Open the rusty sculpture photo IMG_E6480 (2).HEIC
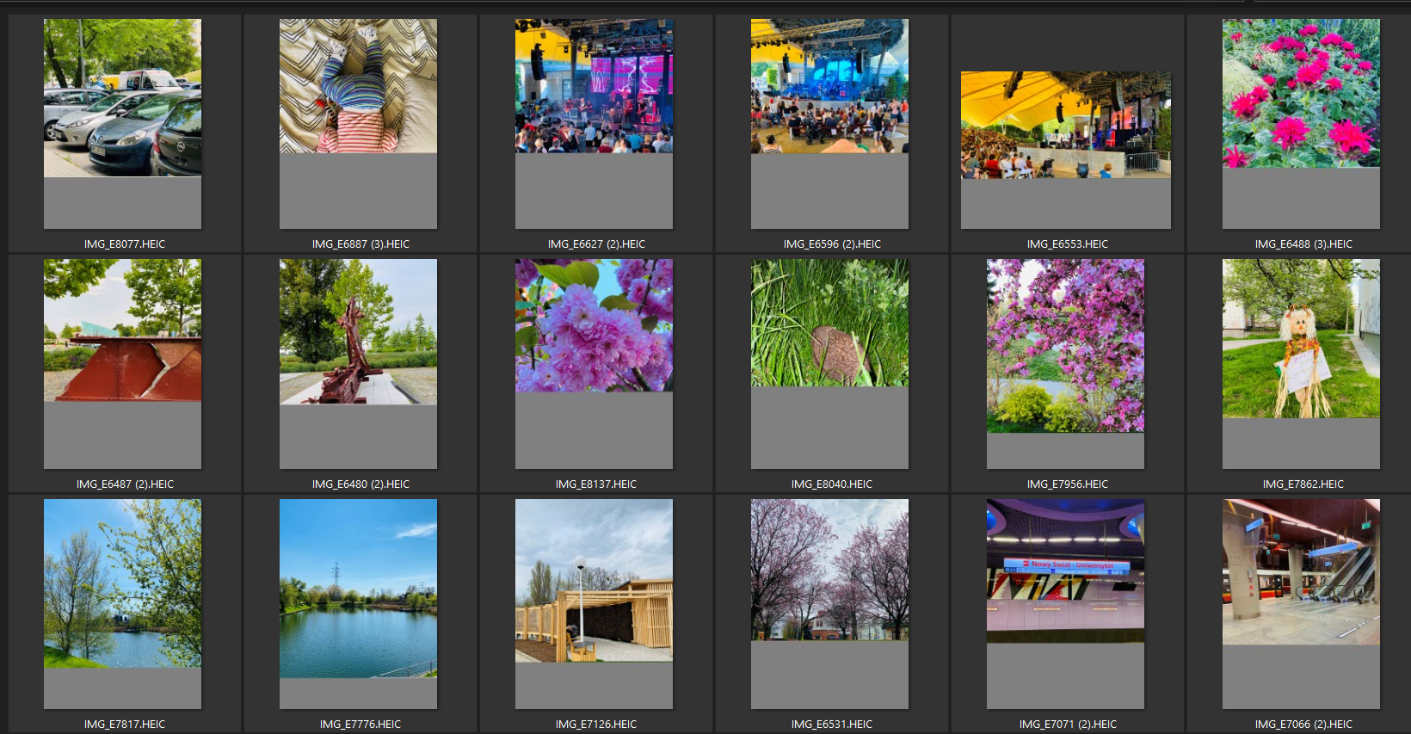This screenshot has height=734, width=1411. click(358, 332)
